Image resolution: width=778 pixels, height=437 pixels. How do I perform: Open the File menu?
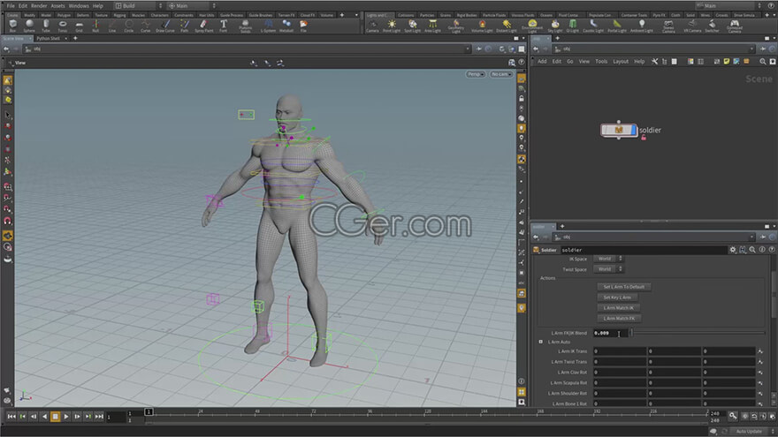click(11, 6)
